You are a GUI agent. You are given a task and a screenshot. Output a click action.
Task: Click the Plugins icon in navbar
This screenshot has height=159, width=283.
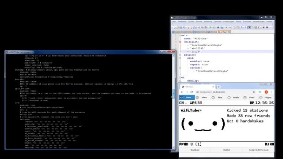[x=261, y=98]
